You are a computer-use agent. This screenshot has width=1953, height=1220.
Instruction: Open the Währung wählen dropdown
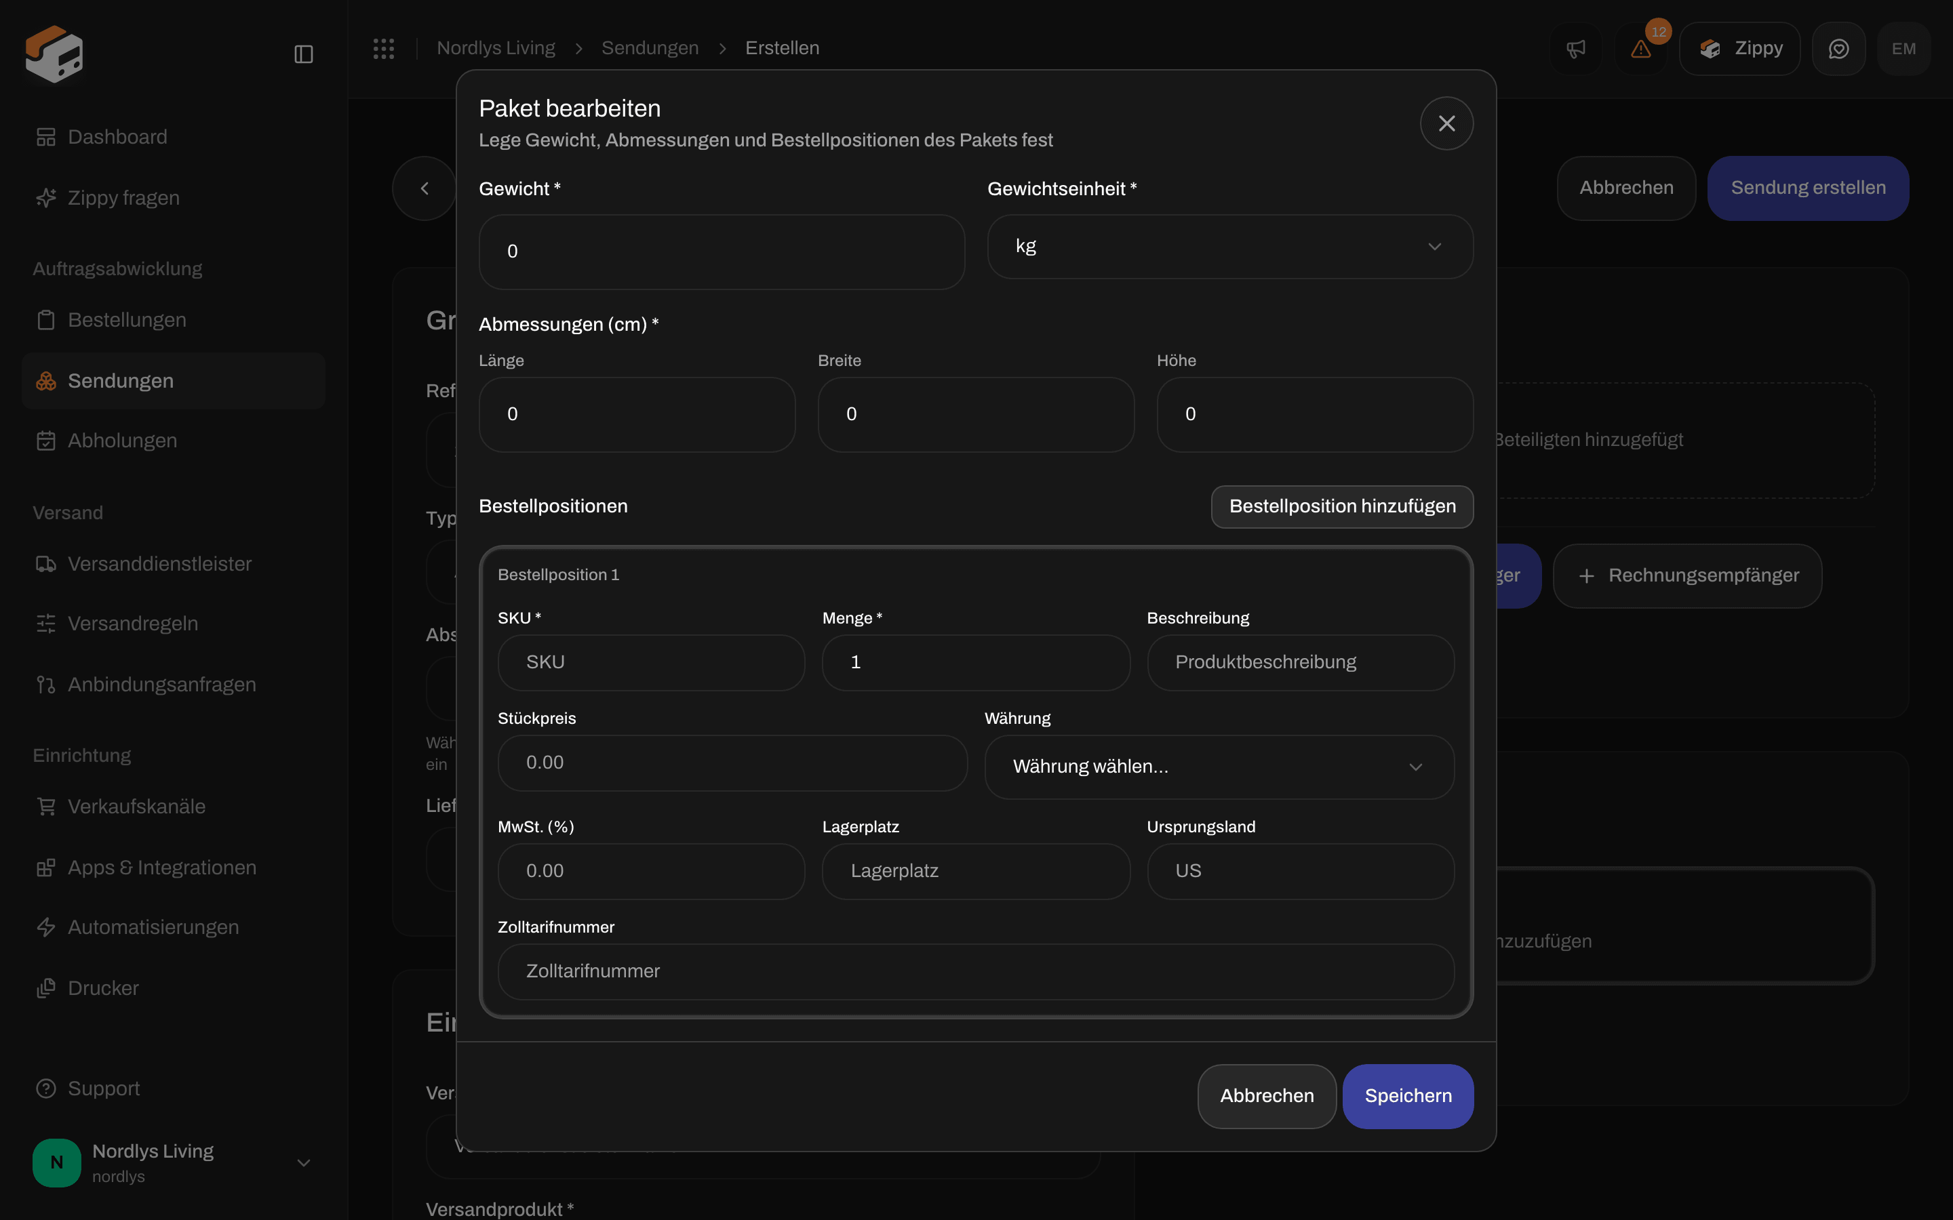[x=1219, y=767]
